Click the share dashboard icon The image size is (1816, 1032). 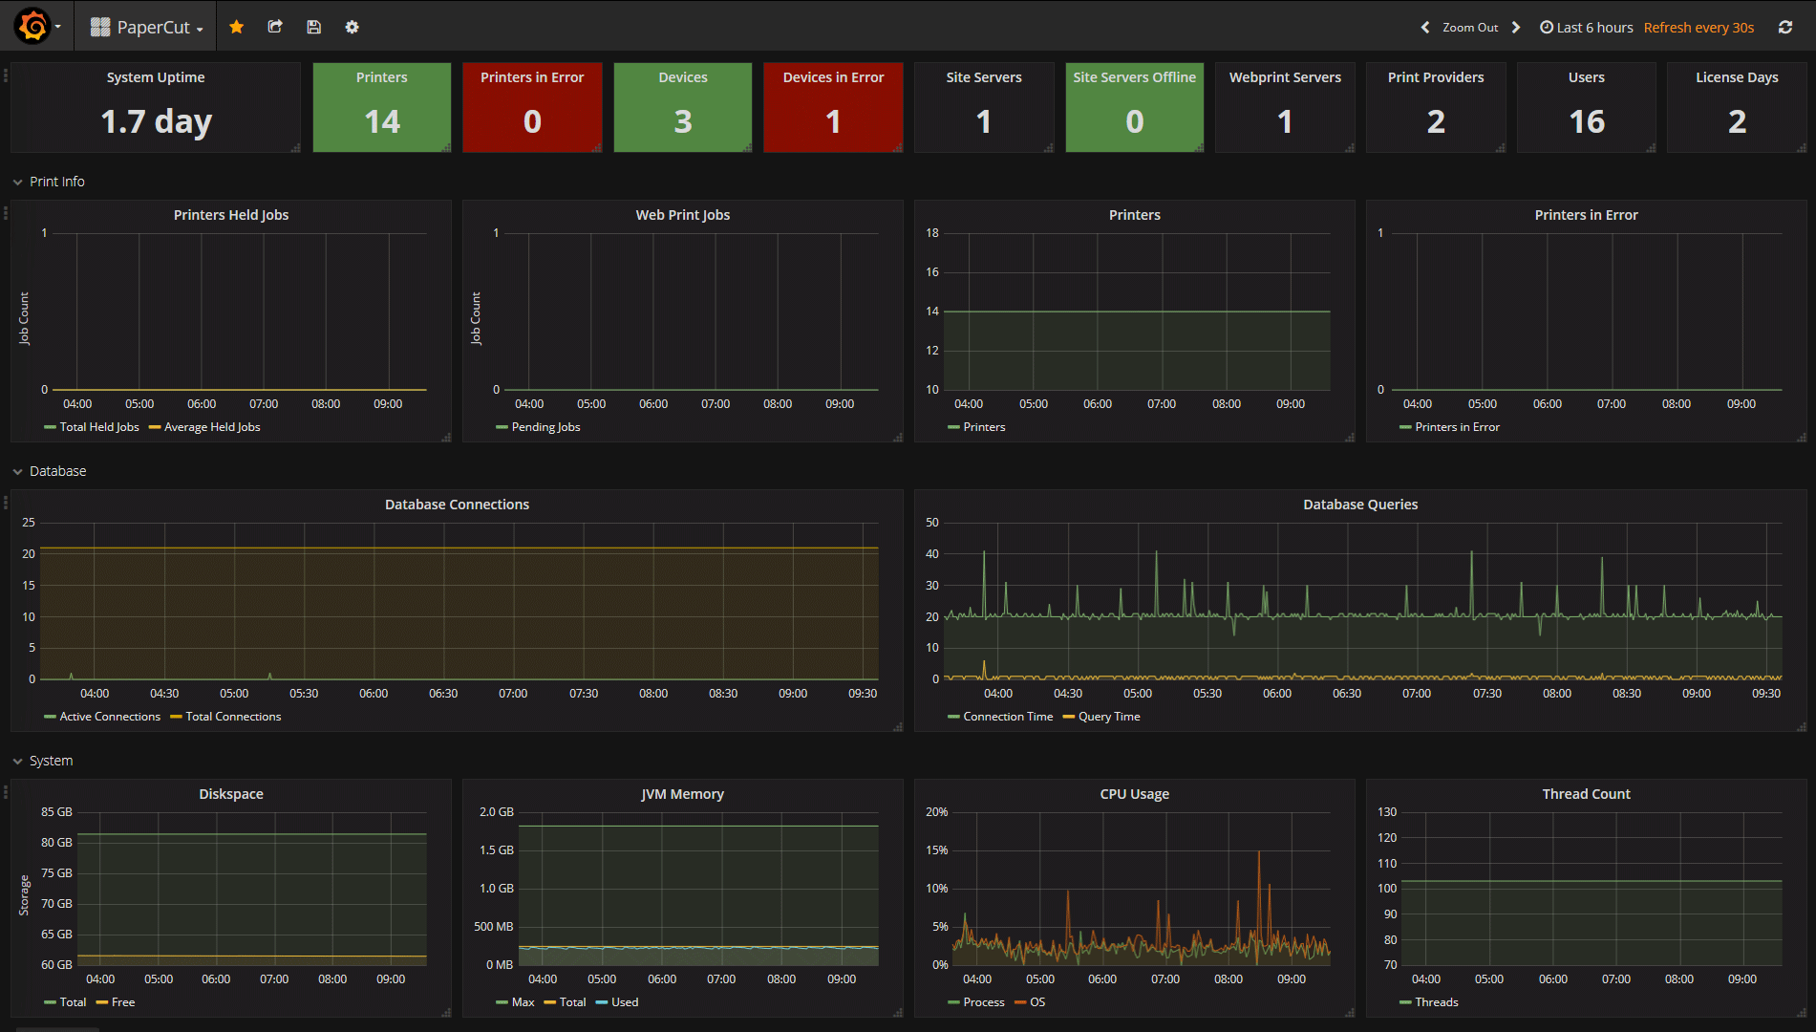pos(275,27)
